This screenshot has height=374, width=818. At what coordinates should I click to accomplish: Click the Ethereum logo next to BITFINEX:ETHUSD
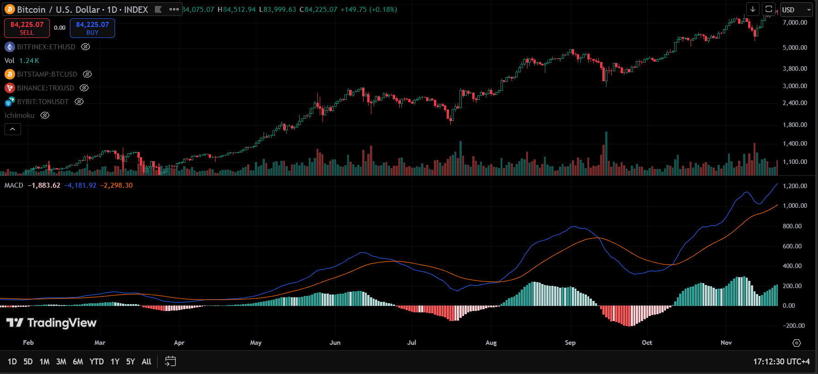point(10,47)
